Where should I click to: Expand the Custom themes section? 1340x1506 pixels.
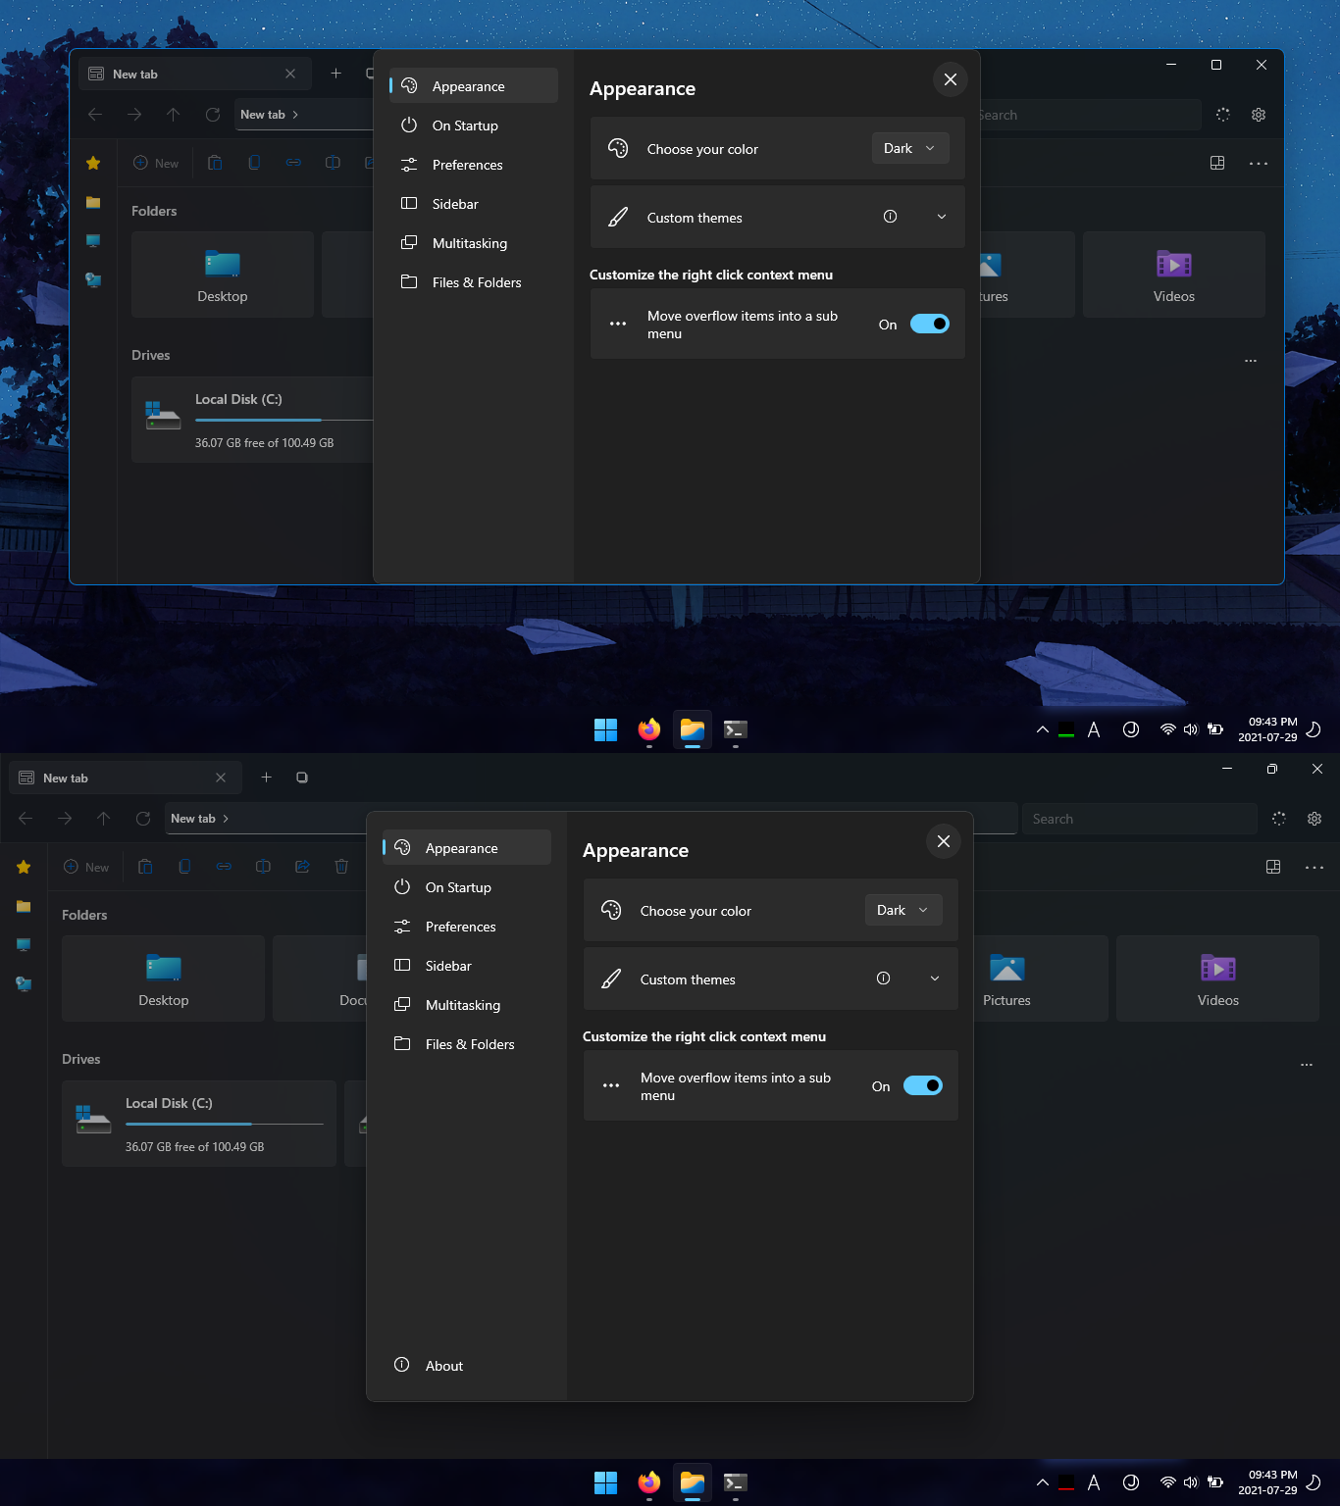935,979
